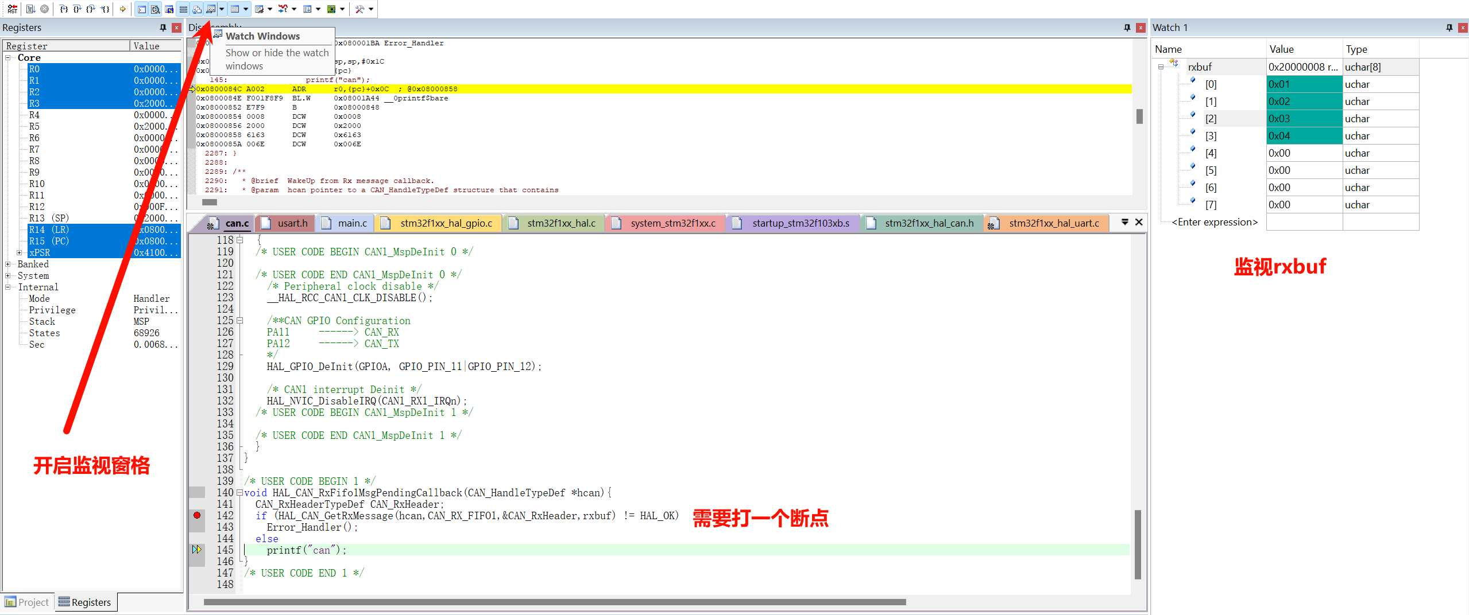Open the stm32f1xx_hal_gpio.c tab
Screen dimensions: 1469x615
439,223
